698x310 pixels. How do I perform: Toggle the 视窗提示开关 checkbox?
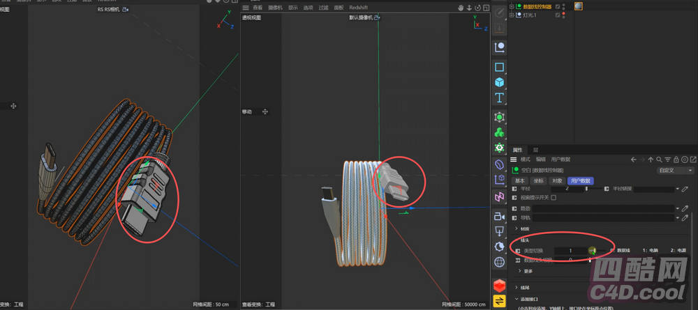[x=554, y=198]
